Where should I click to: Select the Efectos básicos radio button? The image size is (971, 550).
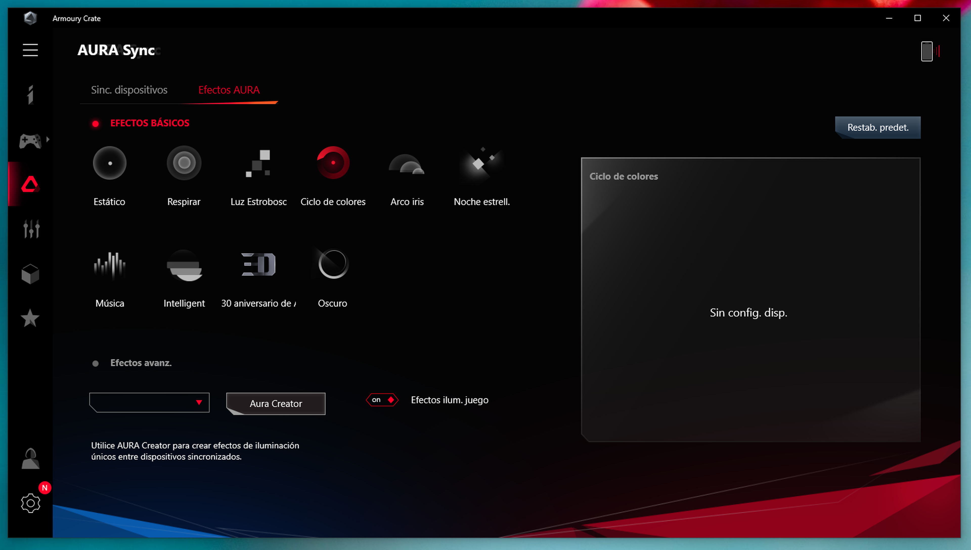point(96,124)
